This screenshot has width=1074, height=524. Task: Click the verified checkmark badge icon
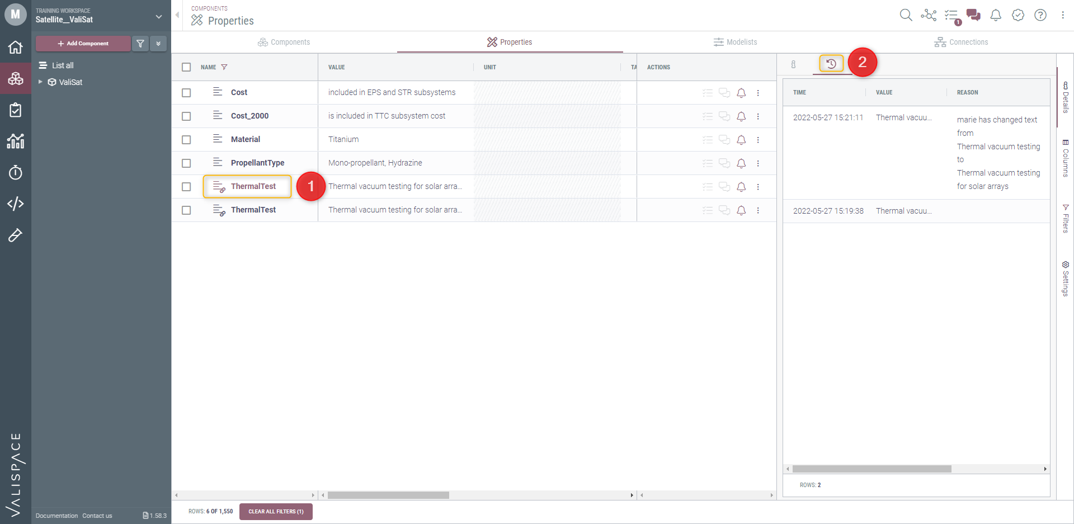1018,15
